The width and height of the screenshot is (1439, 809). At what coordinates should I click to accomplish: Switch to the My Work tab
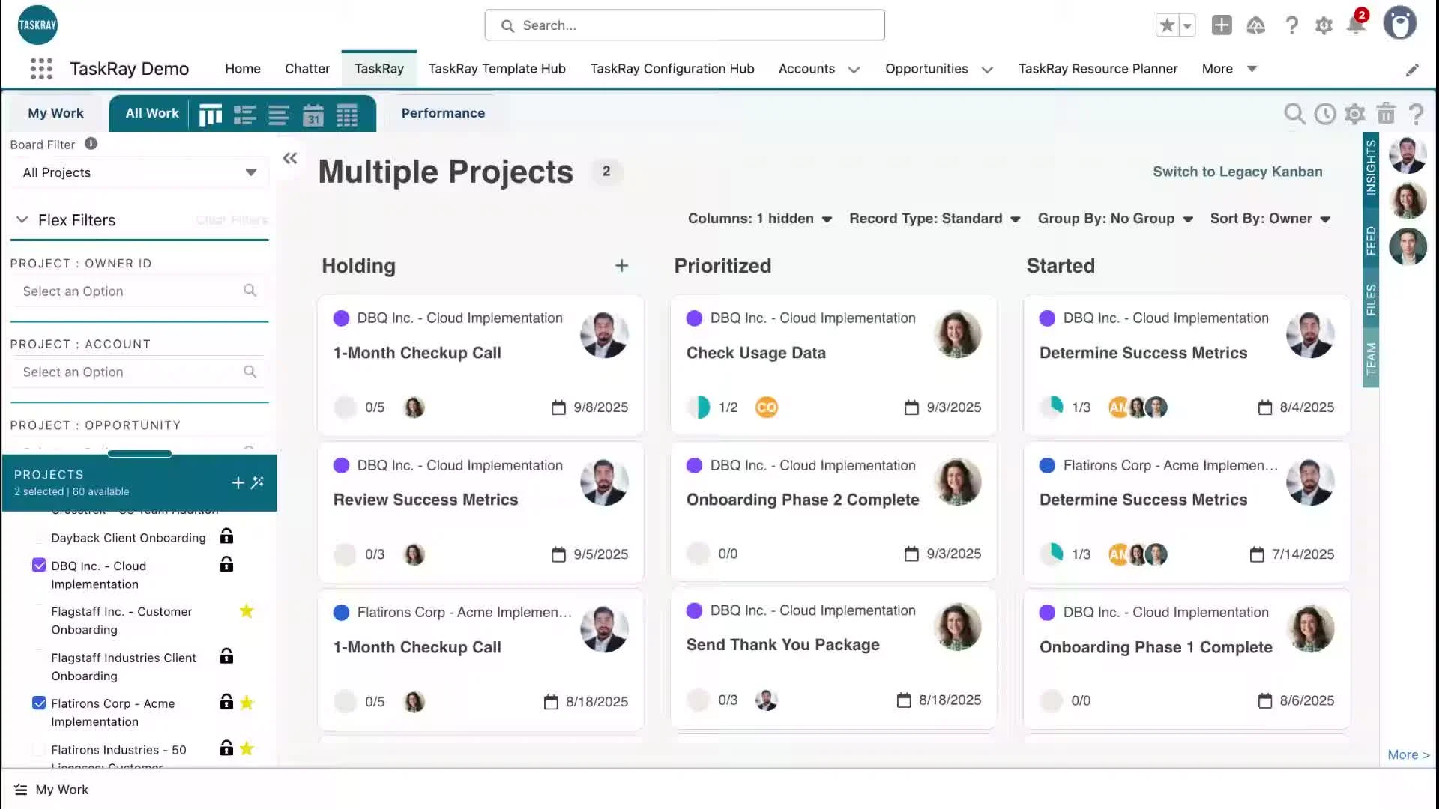pyautogui.click(x=55, y=113)
